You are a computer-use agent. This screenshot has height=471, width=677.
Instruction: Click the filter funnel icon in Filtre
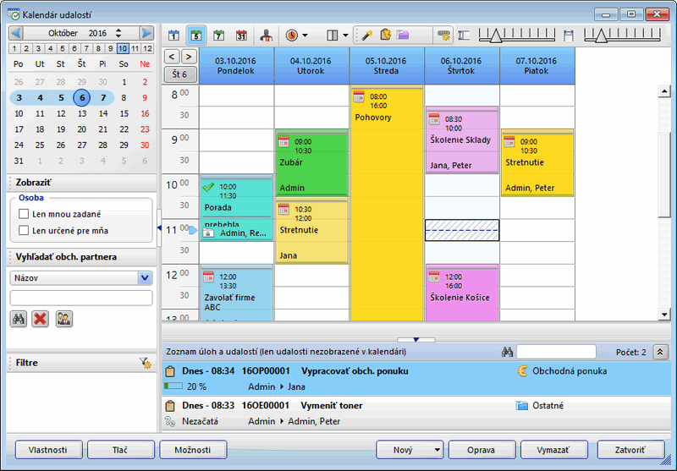tap(144, 363)
